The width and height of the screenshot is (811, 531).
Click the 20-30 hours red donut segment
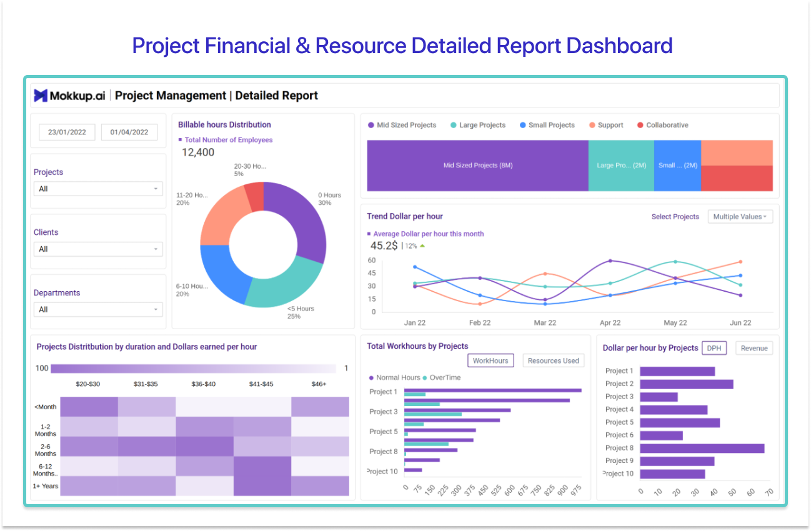tap(254, 196)
